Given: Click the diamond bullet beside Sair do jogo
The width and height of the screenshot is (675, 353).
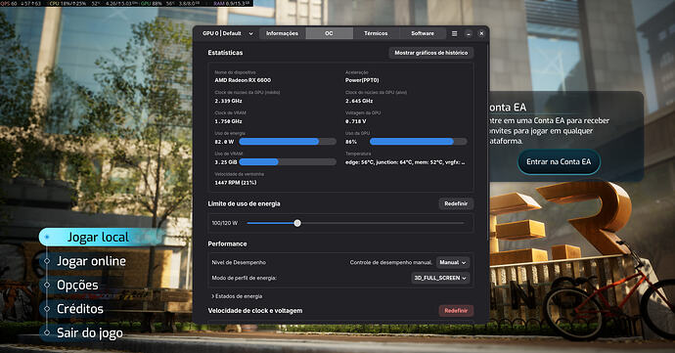Looking at the screenshot, I should coord(47,332).
